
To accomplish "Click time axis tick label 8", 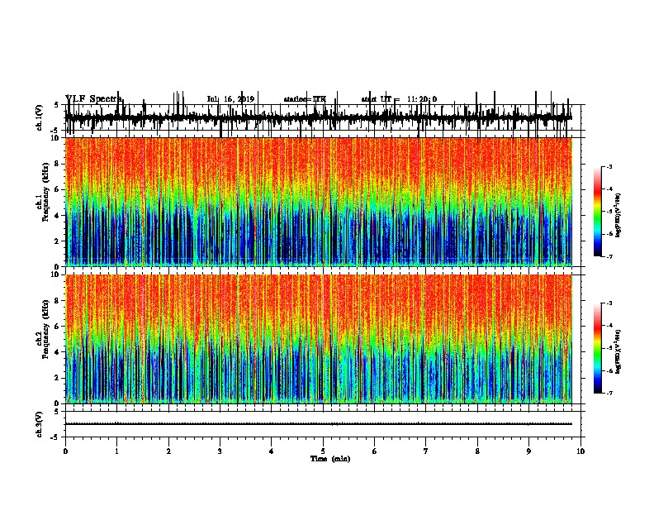I will point(477,451).
